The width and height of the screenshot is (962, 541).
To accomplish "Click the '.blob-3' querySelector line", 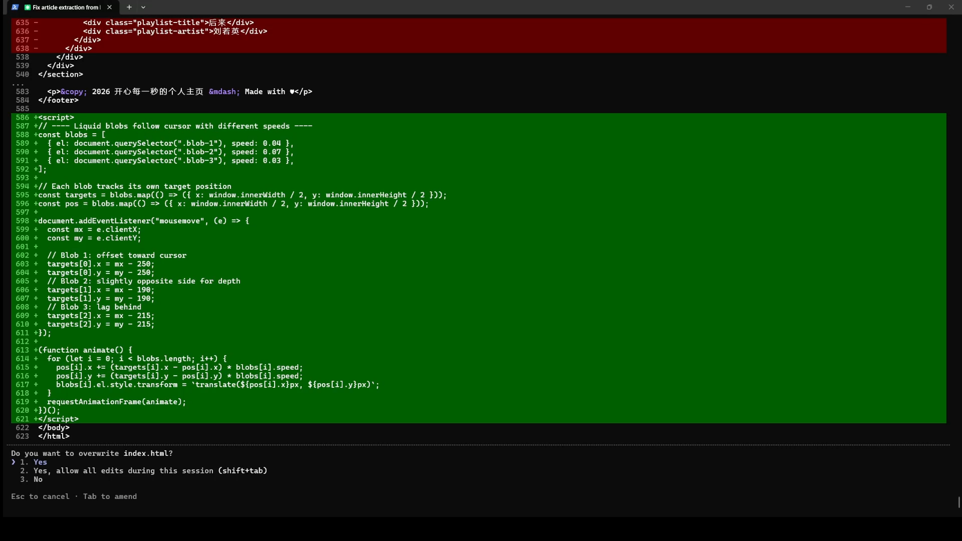I will [x=170, y=161].
